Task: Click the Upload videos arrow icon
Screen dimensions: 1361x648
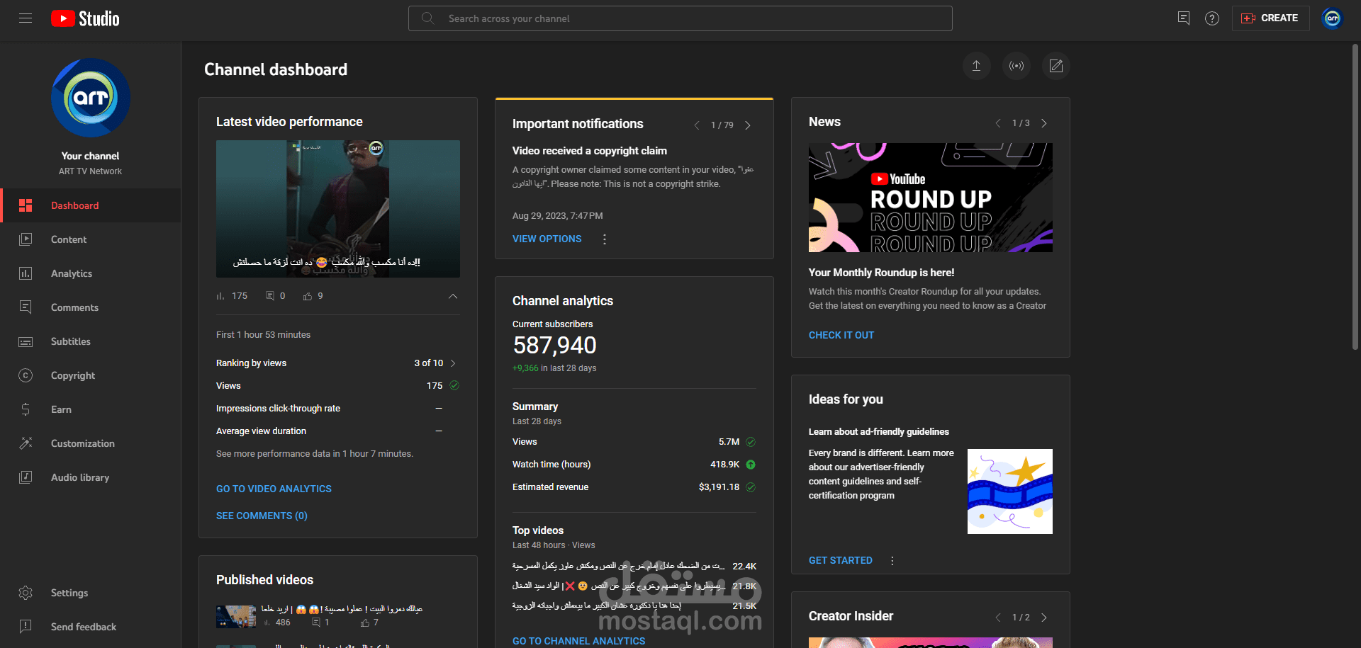Action: pyautogui.click(x=976, y=66)
